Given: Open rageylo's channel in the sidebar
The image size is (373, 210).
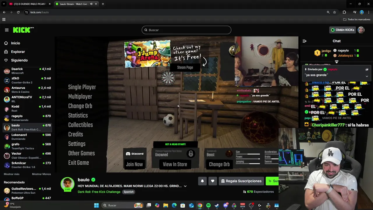Looking at the screenshot, I should (27, 118).
